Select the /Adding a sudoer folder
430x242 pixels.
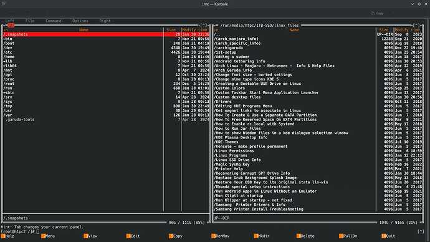click(x=318, y=57)
